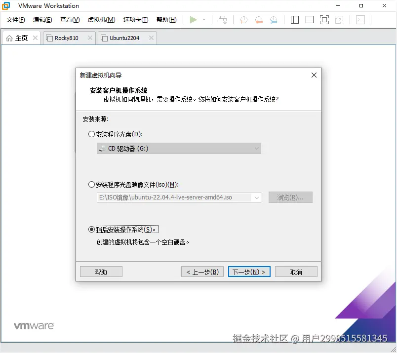
Task: Open the 文件(F) menu
Action: (15, 20)
